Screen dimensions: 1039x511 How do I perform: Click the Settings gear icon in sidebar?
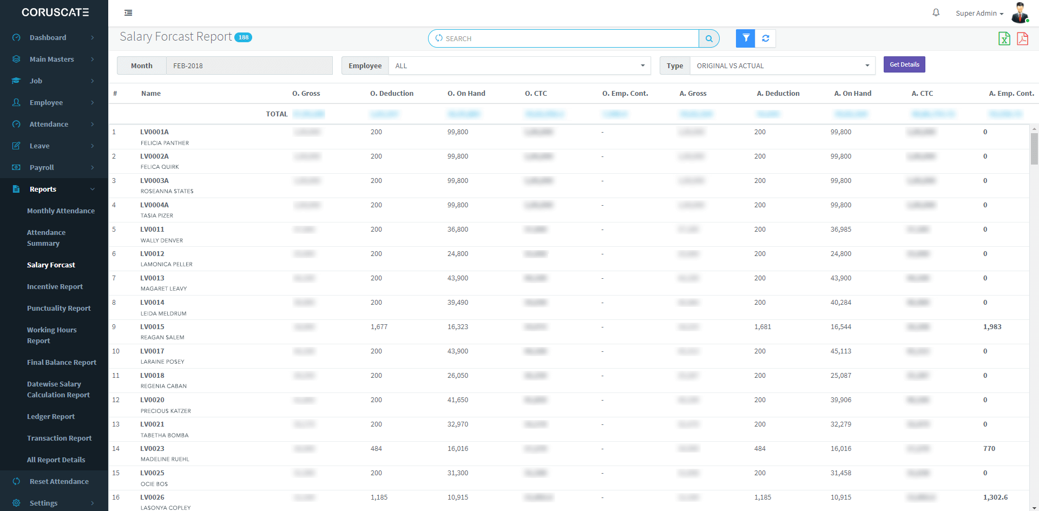click(16, 503)
